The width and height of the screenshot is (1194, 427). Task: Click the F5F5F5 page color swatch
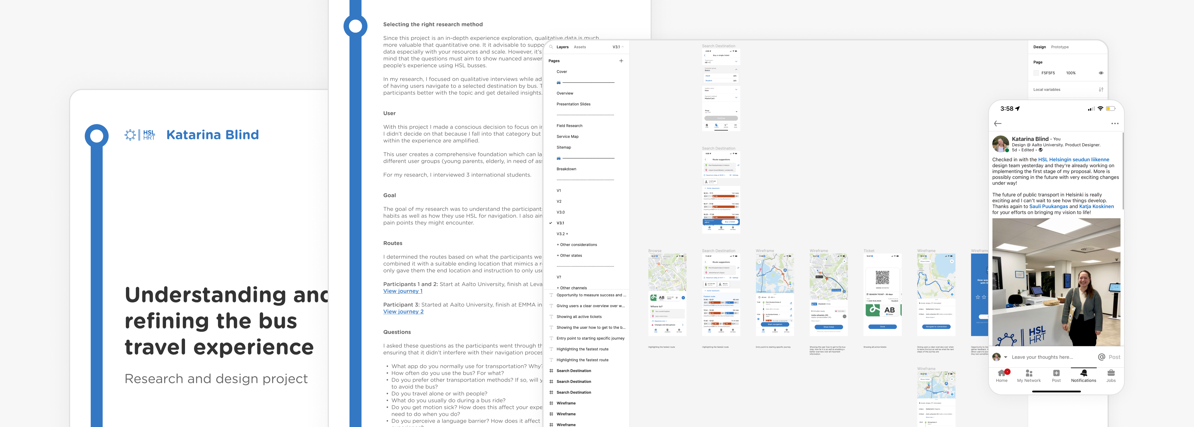pos(1036,73)
